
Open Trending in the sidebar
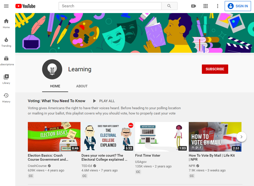[6, 42]
